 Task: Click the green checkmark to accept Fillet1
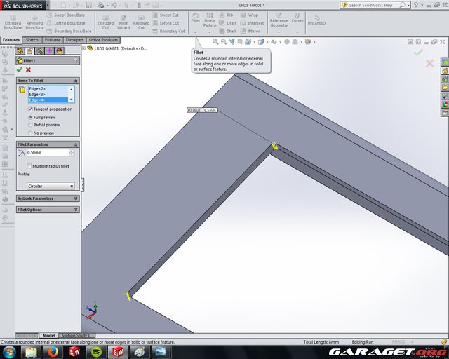pos(19,69)
